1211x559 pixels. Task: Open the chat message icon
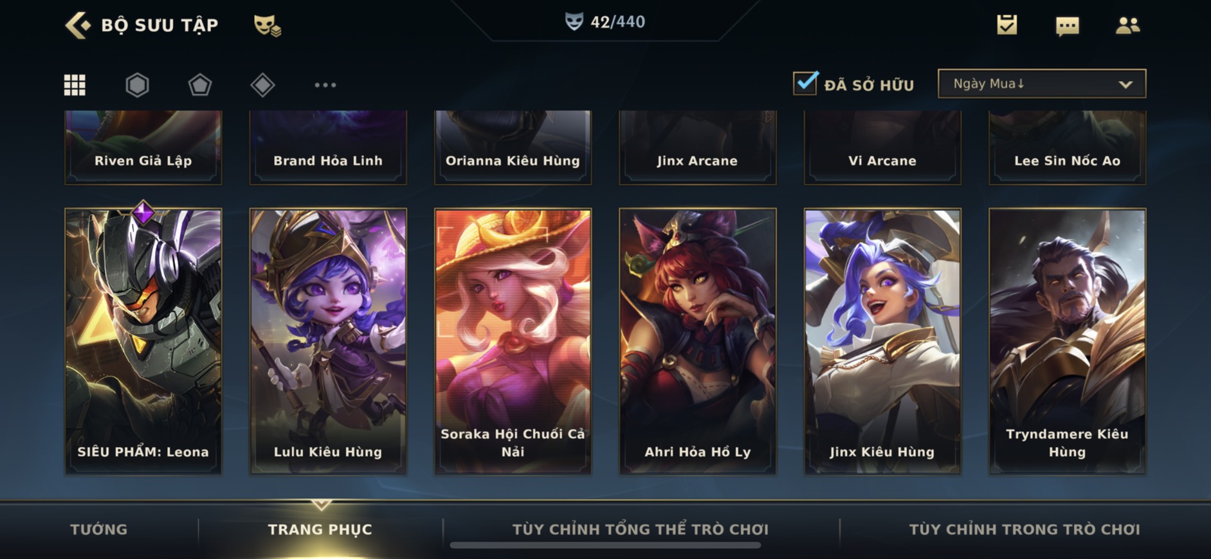click(1067, 26)
